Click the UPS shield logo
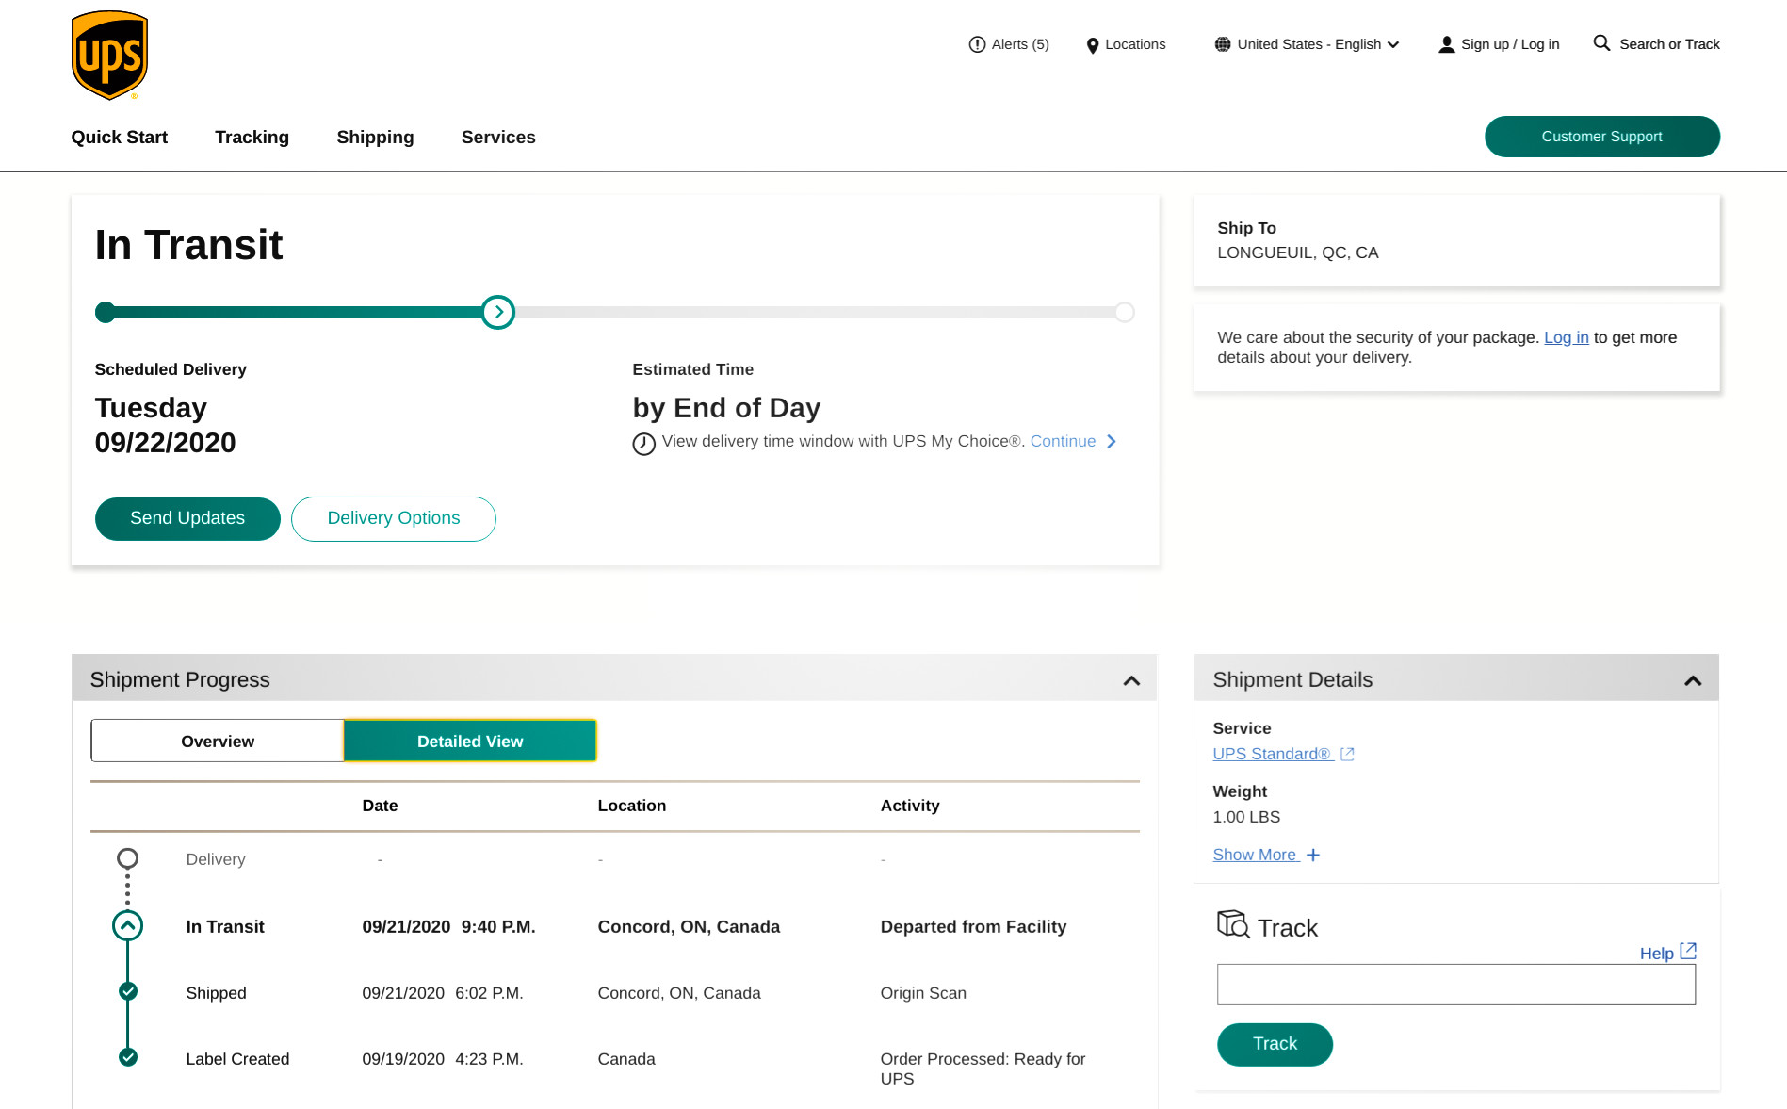Screen dimensions: 1787x1109 click(109, 56)
